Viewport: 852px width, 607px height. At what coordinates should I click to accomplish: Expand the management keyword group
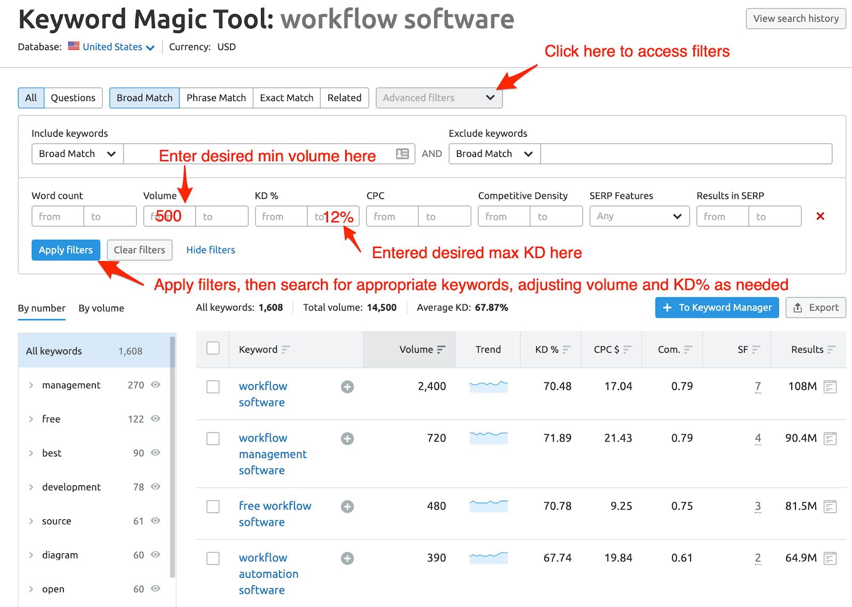31,385
